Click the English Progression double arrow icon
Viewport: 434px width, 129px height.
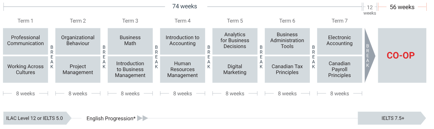point(143,118)
